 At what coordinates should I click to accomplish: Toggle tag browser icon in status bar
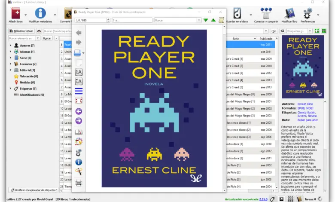coord(272,199)
